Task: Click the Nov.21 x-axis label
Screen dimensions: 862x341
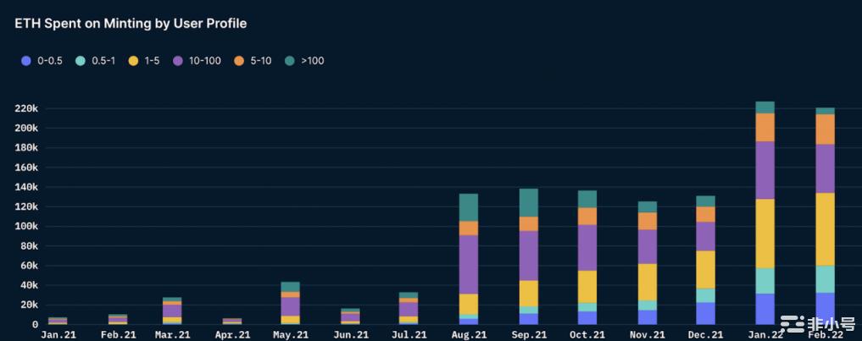Action: (x=647, y=334)
